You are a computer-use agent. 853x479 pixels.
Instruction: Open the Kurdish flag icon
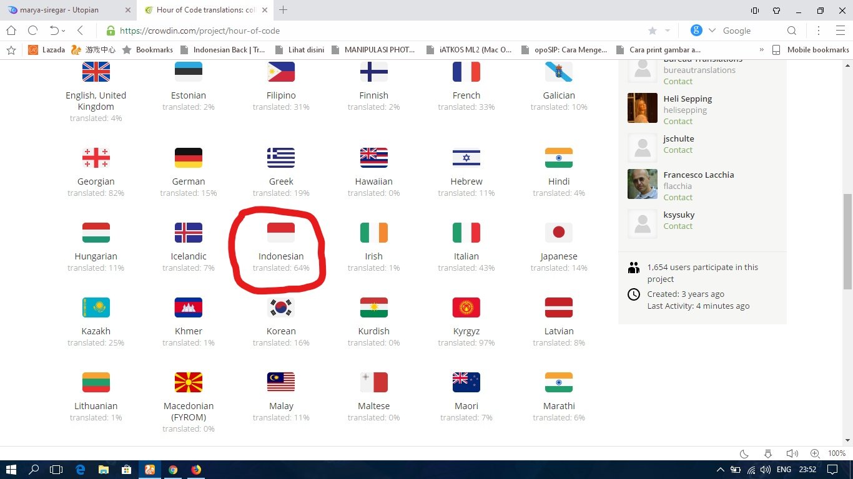[x=374, y=307]
